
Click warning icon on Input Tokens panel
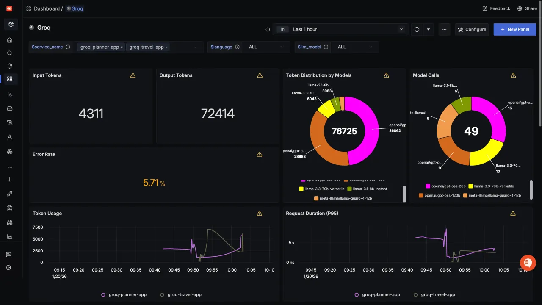[x=133, y=75]
